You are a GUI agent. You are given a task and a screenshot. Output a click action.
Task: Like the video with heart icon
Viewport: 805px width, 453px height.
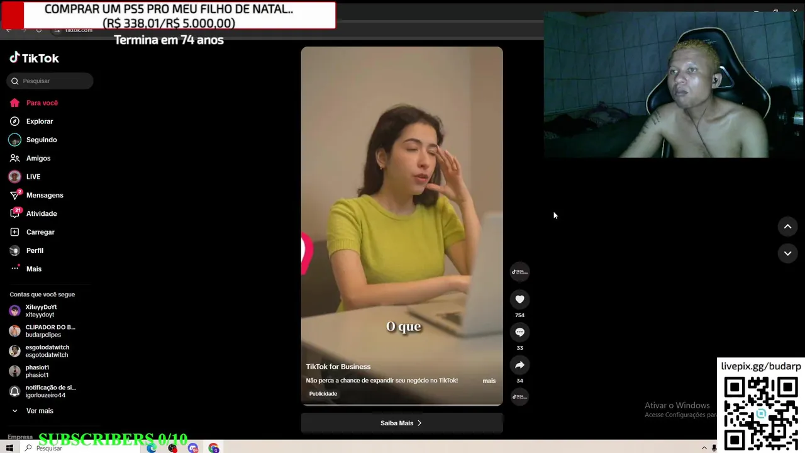point(519,299)
